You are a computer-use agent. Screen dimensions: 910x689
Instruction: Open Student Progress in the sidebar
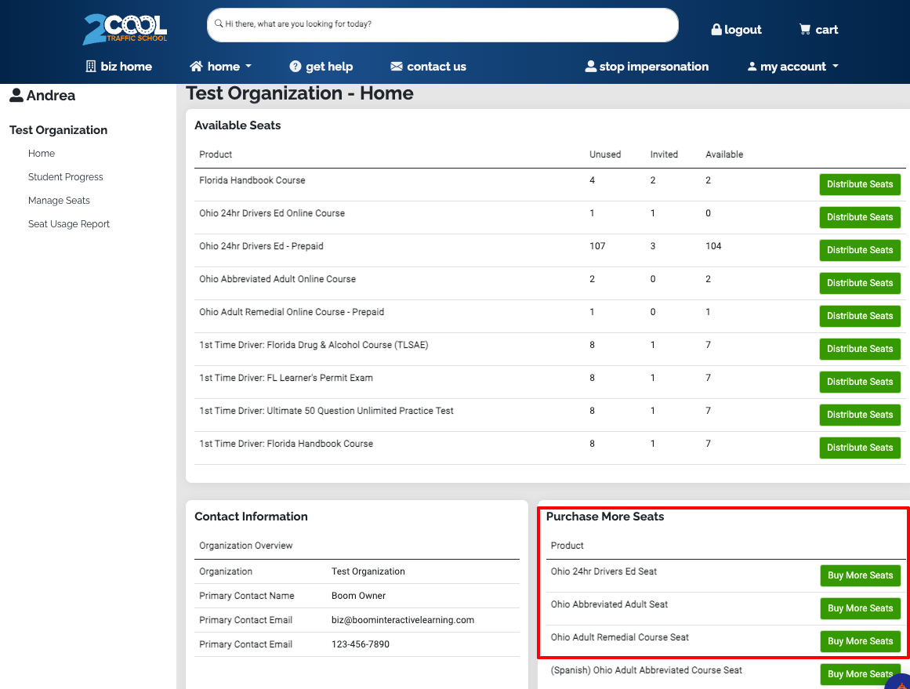(x=66, y=177)
